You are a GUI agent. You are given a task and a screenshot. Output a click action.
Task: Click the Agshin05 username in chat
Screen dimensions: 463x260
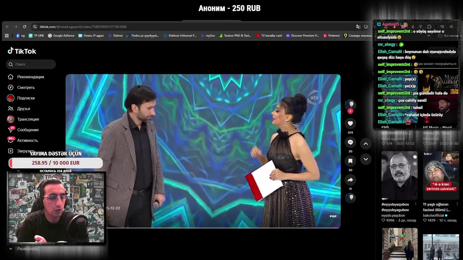tap(390, 25)
